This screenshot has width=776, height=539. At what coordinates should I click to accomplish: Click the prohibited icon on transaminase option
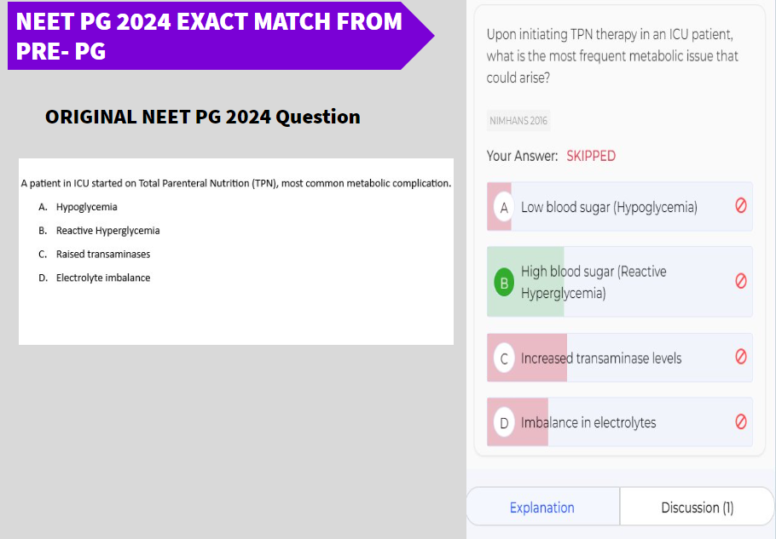click(740, 356)
